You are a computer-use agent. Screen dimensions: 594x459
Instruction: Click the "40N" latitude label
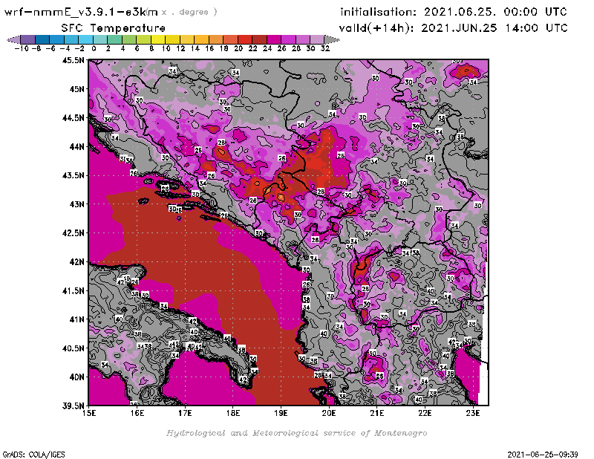click(76, 377)
